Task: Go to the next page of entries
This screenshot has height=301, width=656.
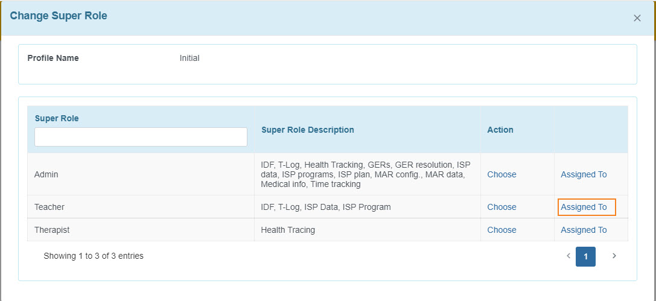Action: [614, 256]
